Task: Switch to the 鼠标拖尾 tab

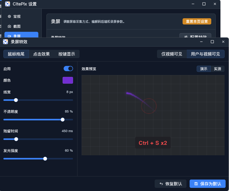Action: tap(16, 54)
